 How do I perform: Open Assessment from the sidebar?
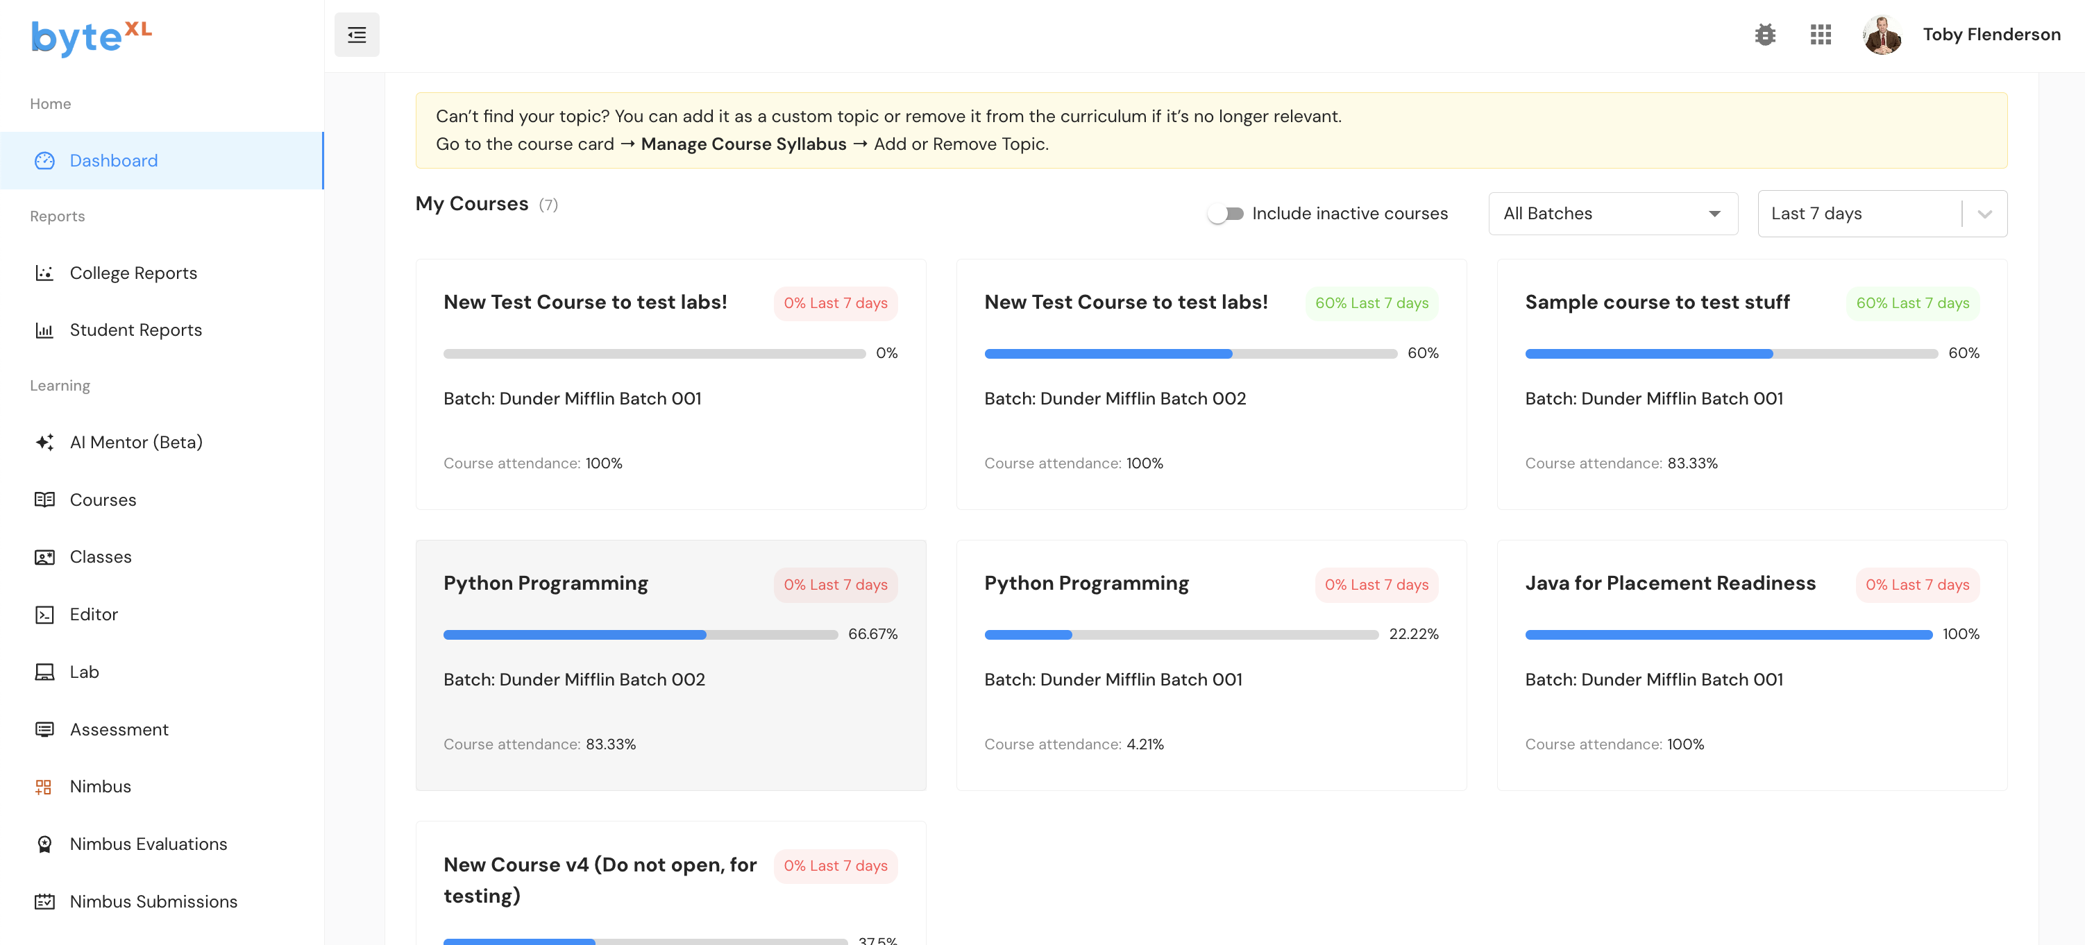pos(119,730)
